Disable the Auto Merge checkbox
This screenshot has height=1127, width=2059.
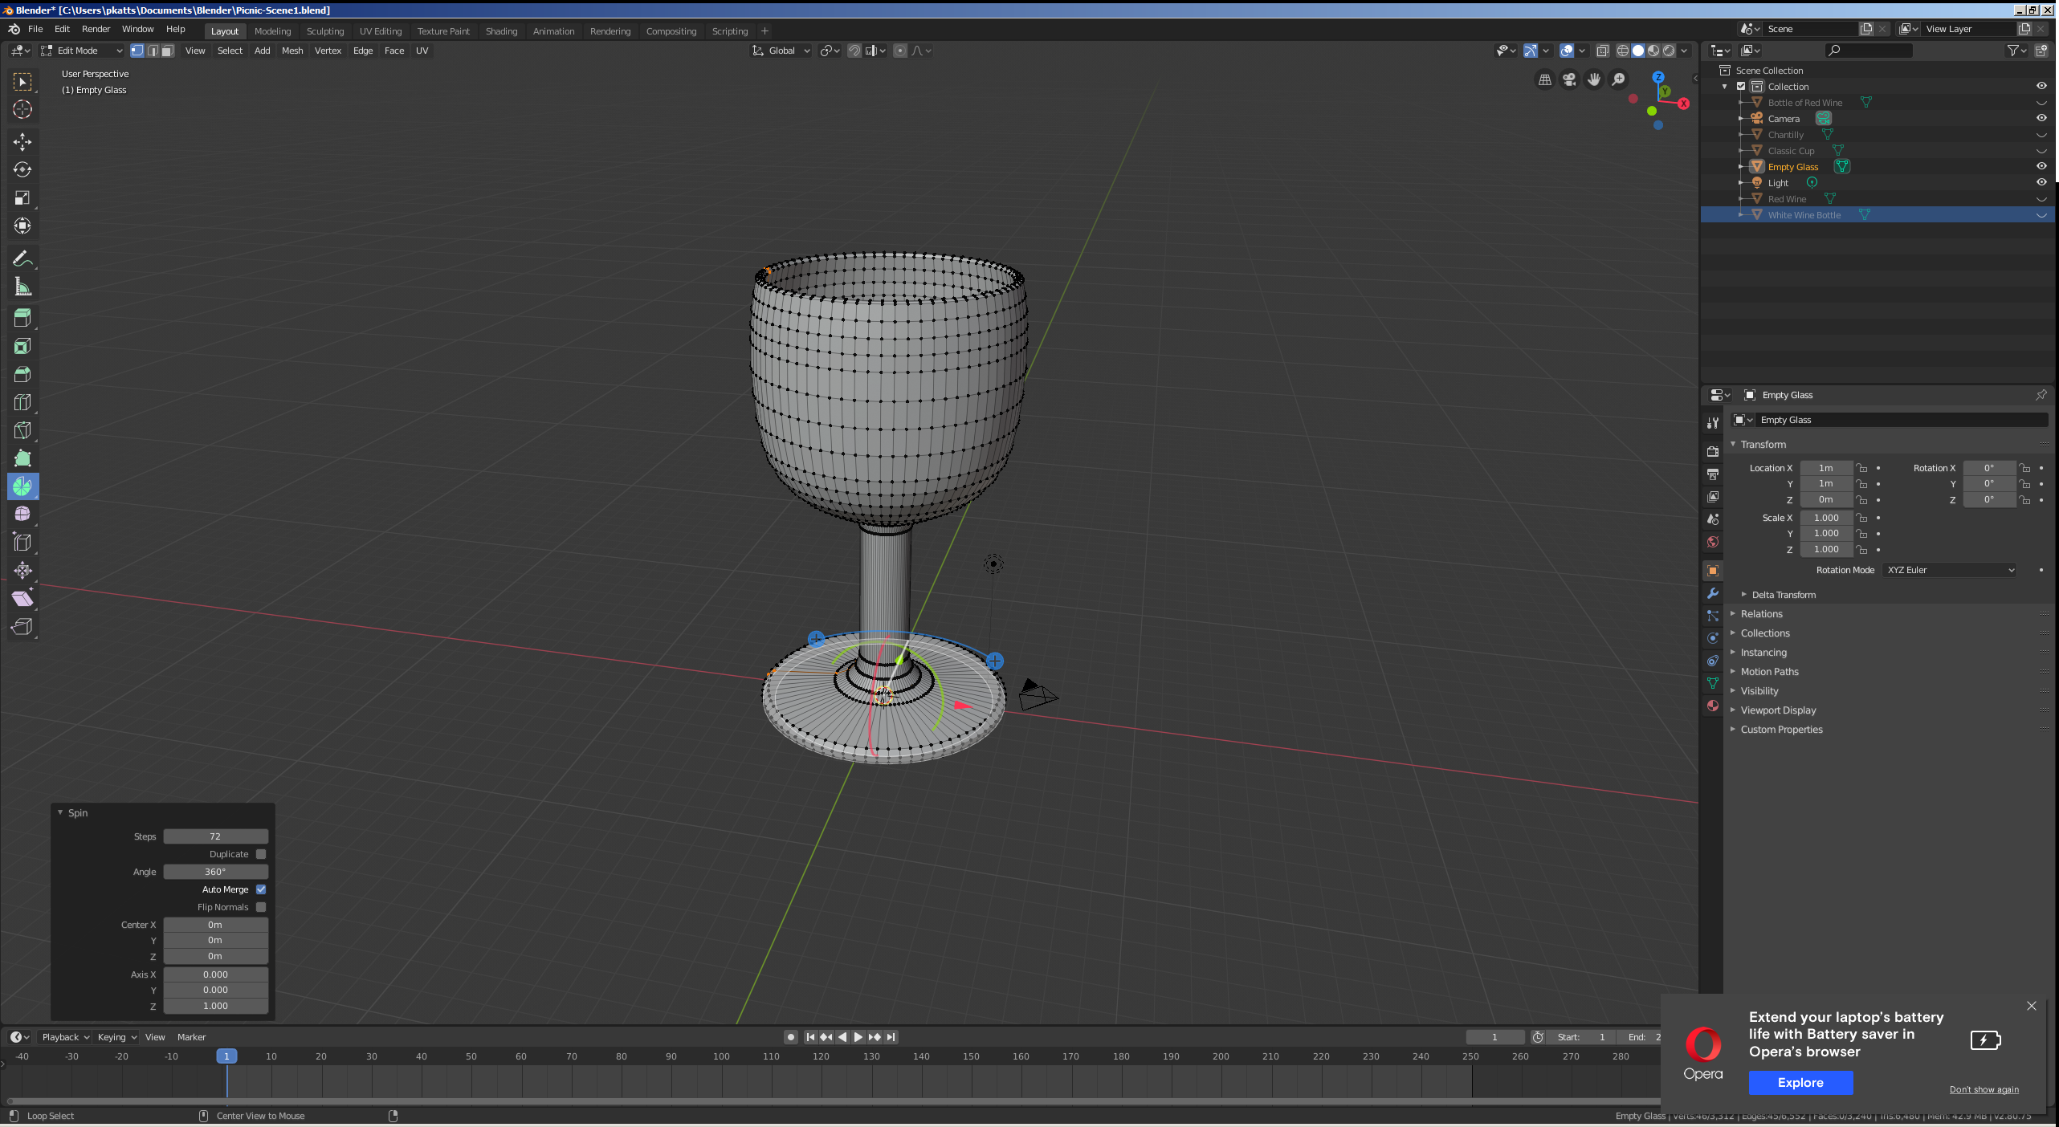pos(261,889)
